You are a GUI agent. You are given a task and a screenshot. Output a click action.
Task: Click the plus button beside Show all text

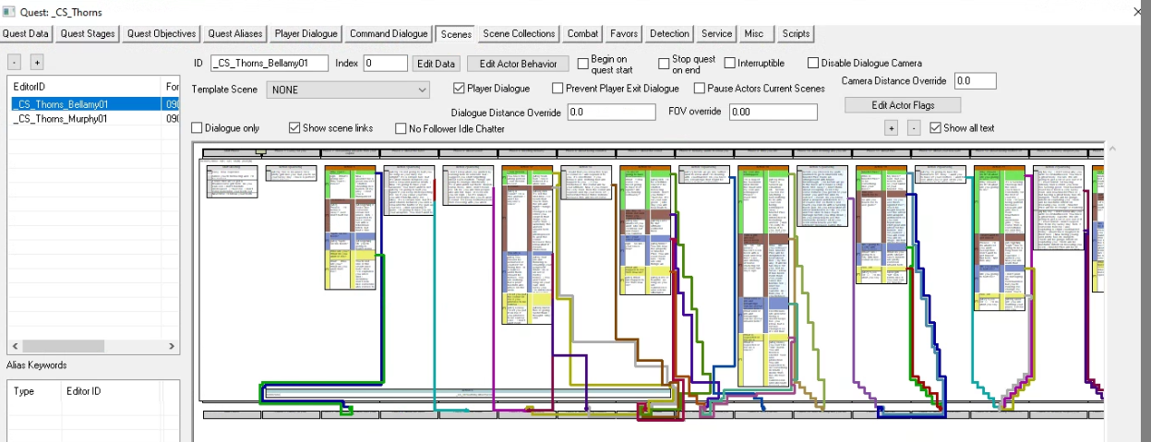[892, 128]
